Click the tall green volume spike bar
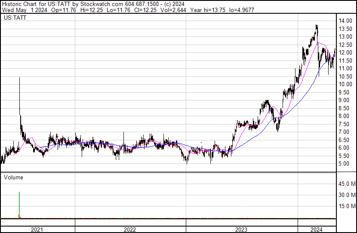This screenshot has height=233, width=357. click(19, 205)
